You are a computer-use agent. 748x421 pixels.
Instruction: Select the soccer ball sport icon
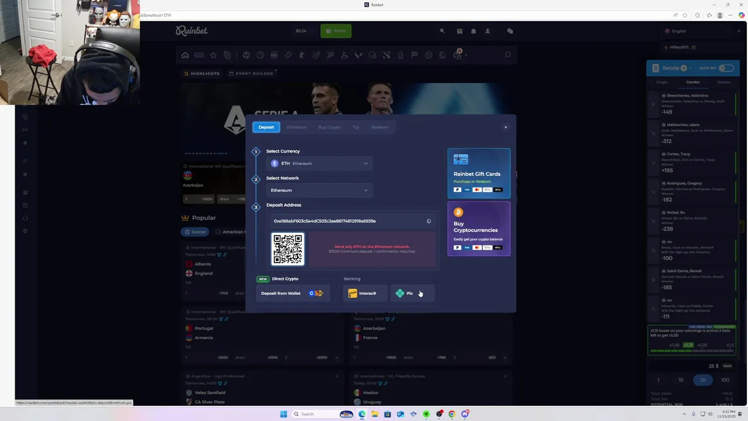pos(246,55)
